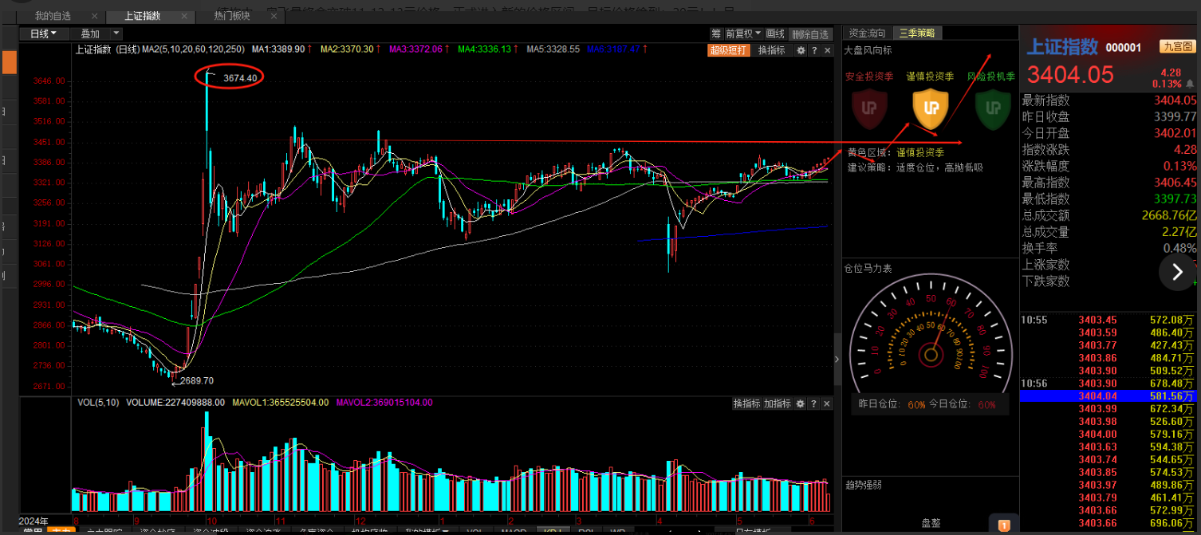This screenshot has width=1201, height=535.
Task: Click the VOLUME:227409888.00 label
Action: tap(175, 403)
